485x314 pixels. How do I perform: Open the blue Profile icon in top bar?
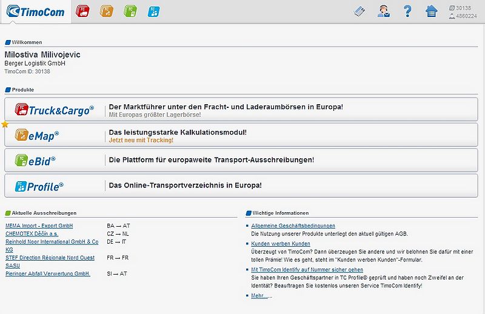tap(154, 12)
